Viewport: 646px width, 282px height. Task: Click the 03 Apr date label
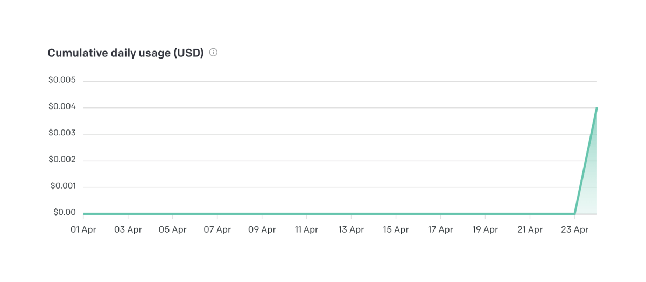[x=128, y=229]
